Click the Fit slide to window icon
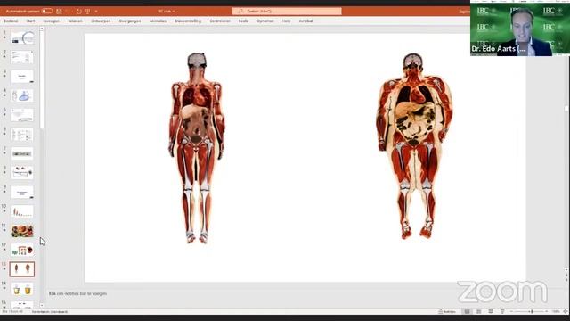This screenshot has height=321, width=570. click(x=566, y=311)
